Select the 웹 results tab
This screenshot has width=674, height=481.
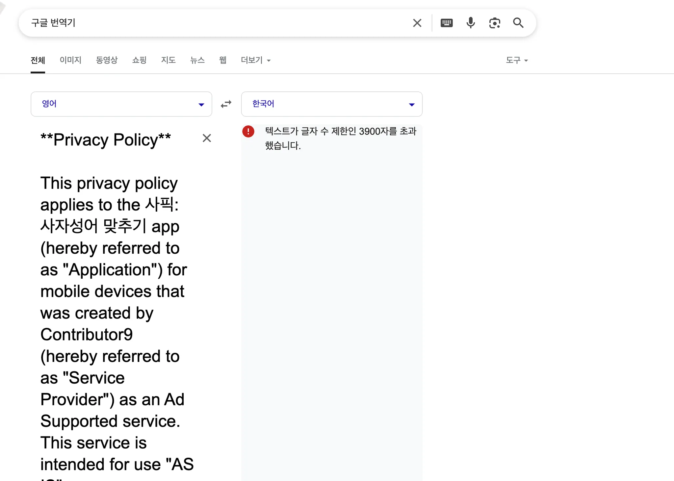point(223,60)
